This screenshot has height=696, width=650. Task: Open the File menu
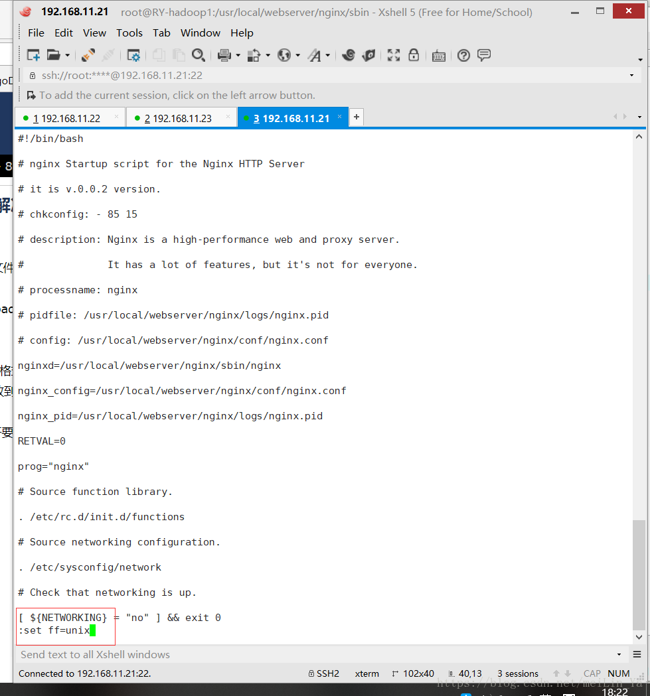coord(36,33)
